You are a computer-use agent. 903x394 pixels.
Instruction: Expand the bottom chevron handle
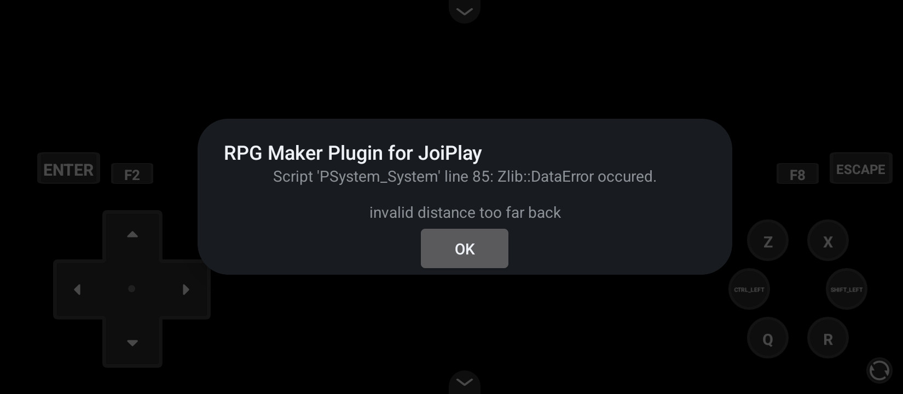click(465, 382)
